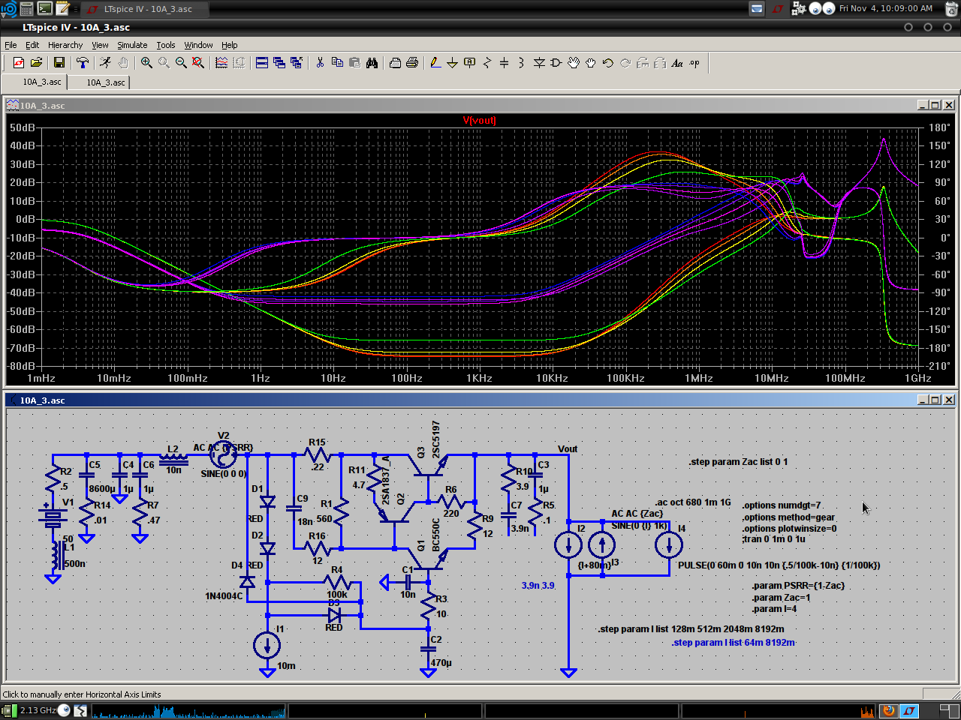Image resolution: width=961 pixels, height=720 pixels.
Task: Switch to the second 10A_3.asc document tab
Action: (99, 82)
